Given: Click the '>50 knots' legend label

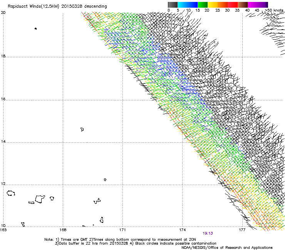Looking at the screenshot, I should point(274,10).
